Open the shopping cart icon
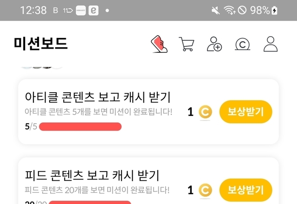The height and width of the screenshot is (204, 297). (x=186, y=44)
